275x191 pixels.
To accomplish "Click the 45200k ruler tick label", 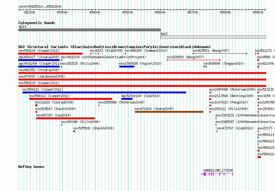I will point(30,12).
